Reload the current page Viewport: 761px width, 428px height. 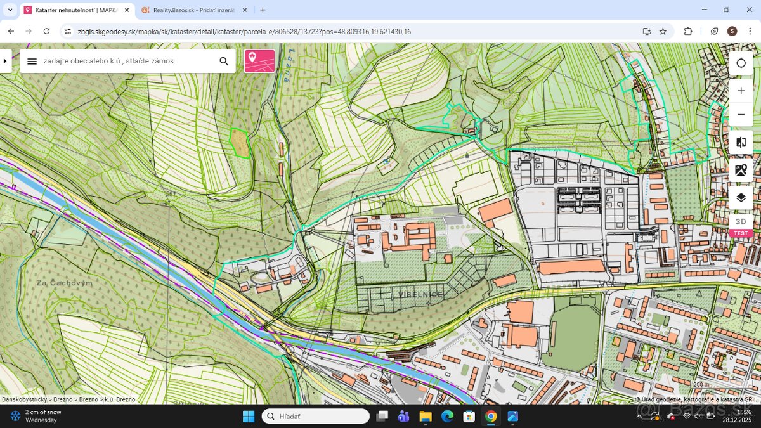pos(46,31)
